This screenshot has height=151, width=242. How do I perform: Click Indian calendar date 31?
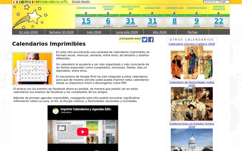(152, 21)
